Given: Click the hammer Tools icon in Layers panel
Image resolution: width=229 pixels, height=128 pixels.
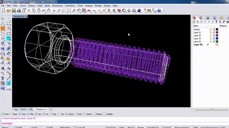Looking at the screenshot, I should [224, 22].
